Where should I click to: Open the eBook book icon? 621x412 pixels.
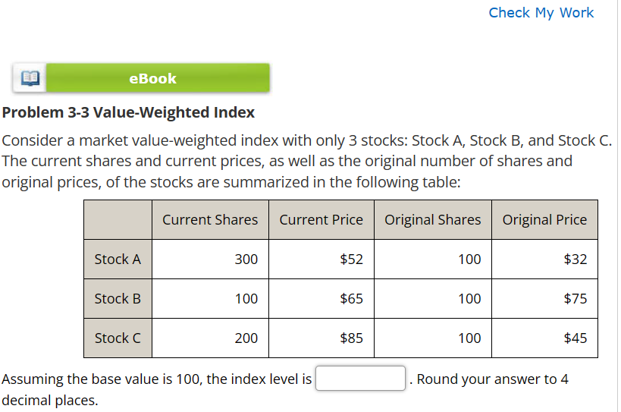(x=30, y=78)
